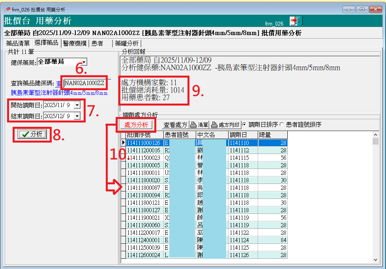386x269 pixels.
Task: Click the printer icon on 處方列印 button
Action: (214, 125)
